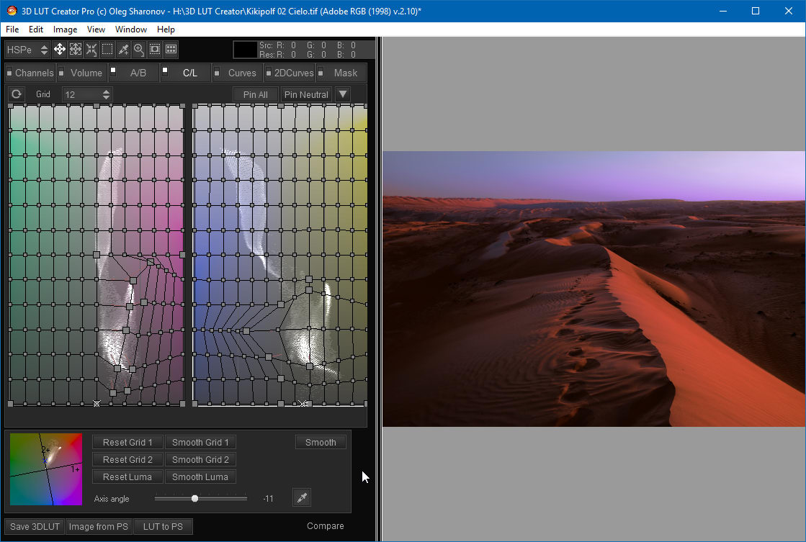Viewport: 806px width, 542px height.
Task: Click the Save 3DLUT button
Action: 33,526
